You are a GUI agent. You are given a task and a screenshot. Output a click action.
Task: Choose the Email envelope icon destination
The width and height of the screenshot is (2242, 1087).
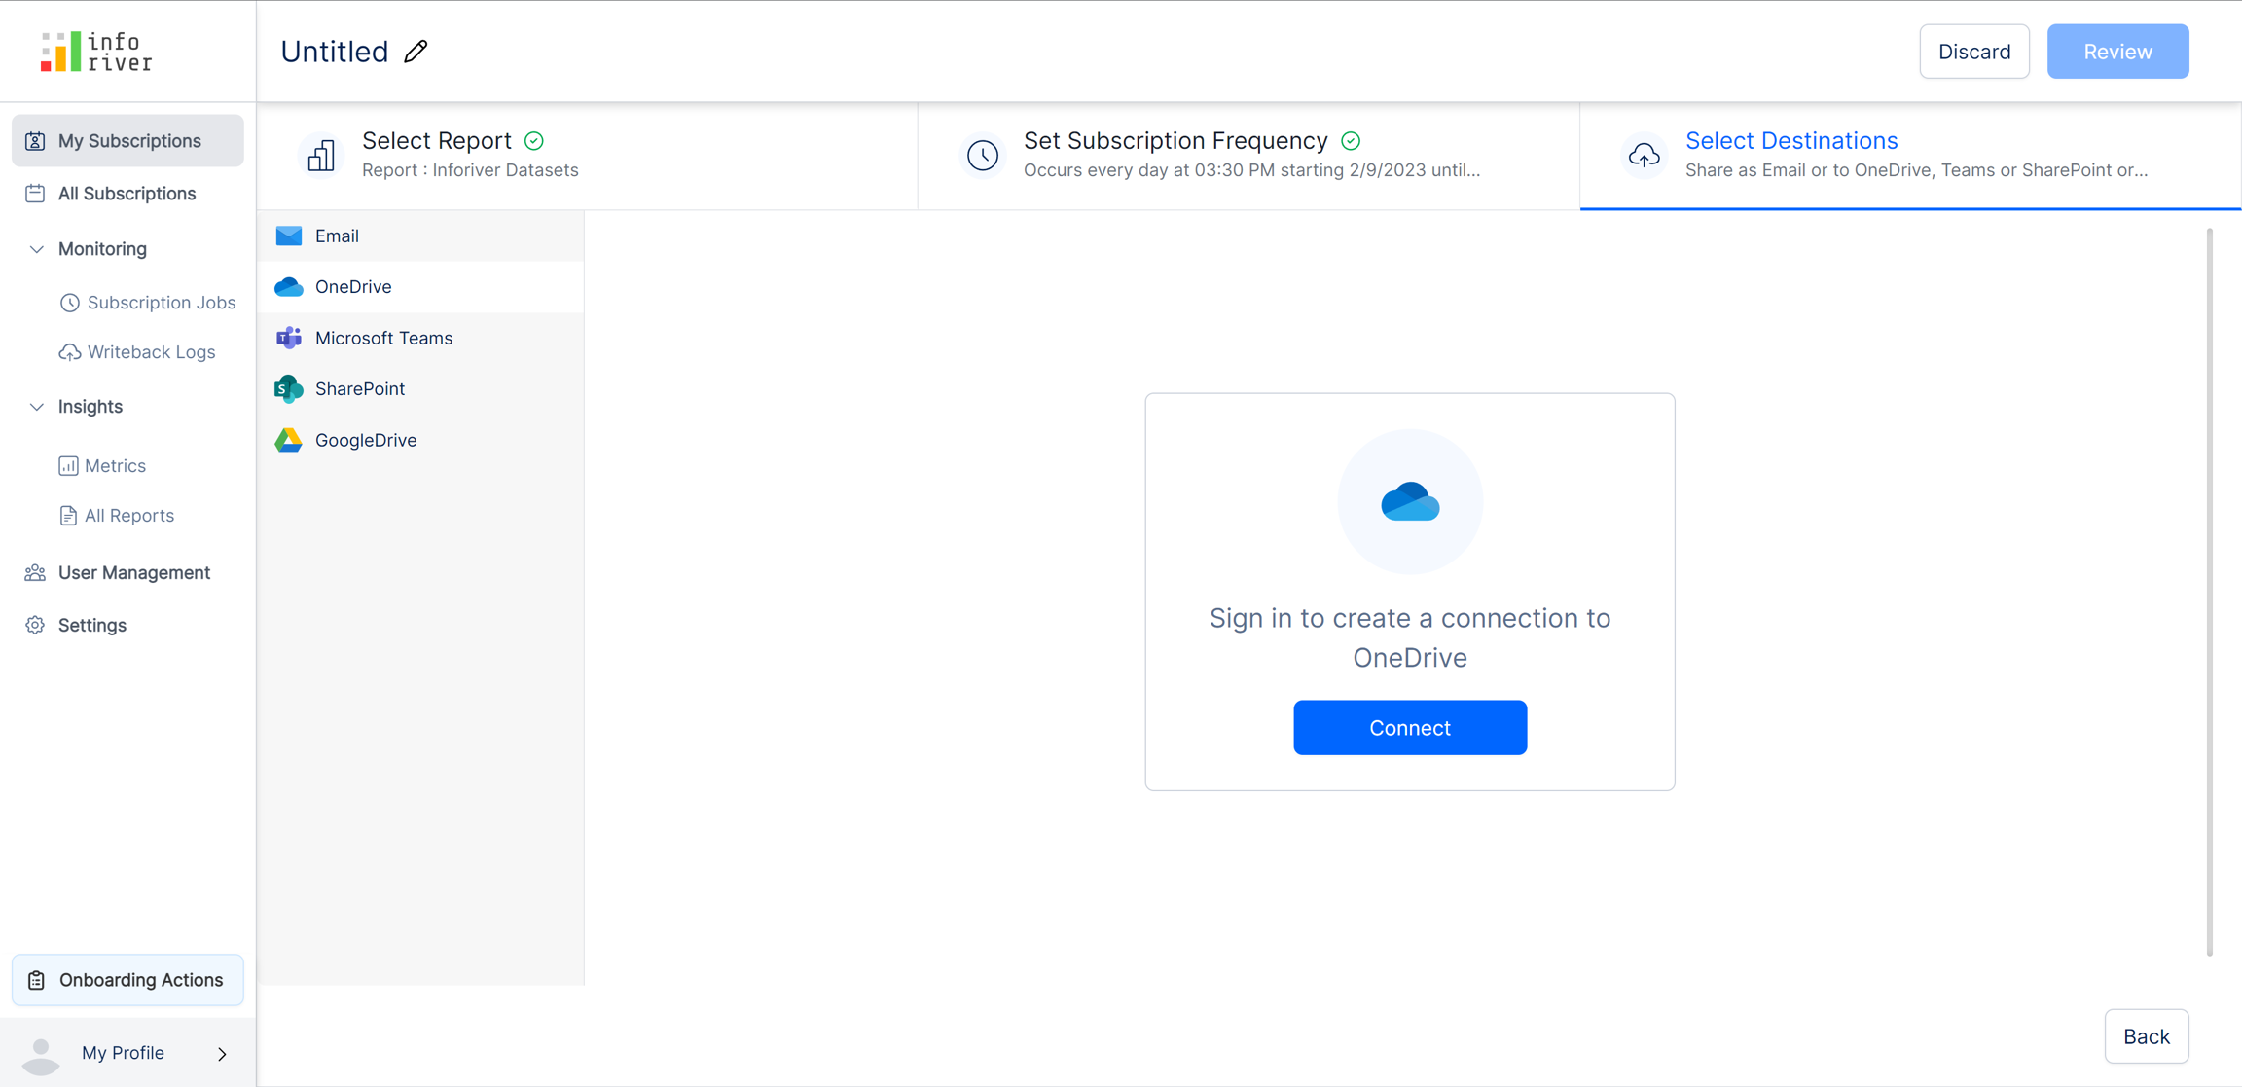click(289, 236)
